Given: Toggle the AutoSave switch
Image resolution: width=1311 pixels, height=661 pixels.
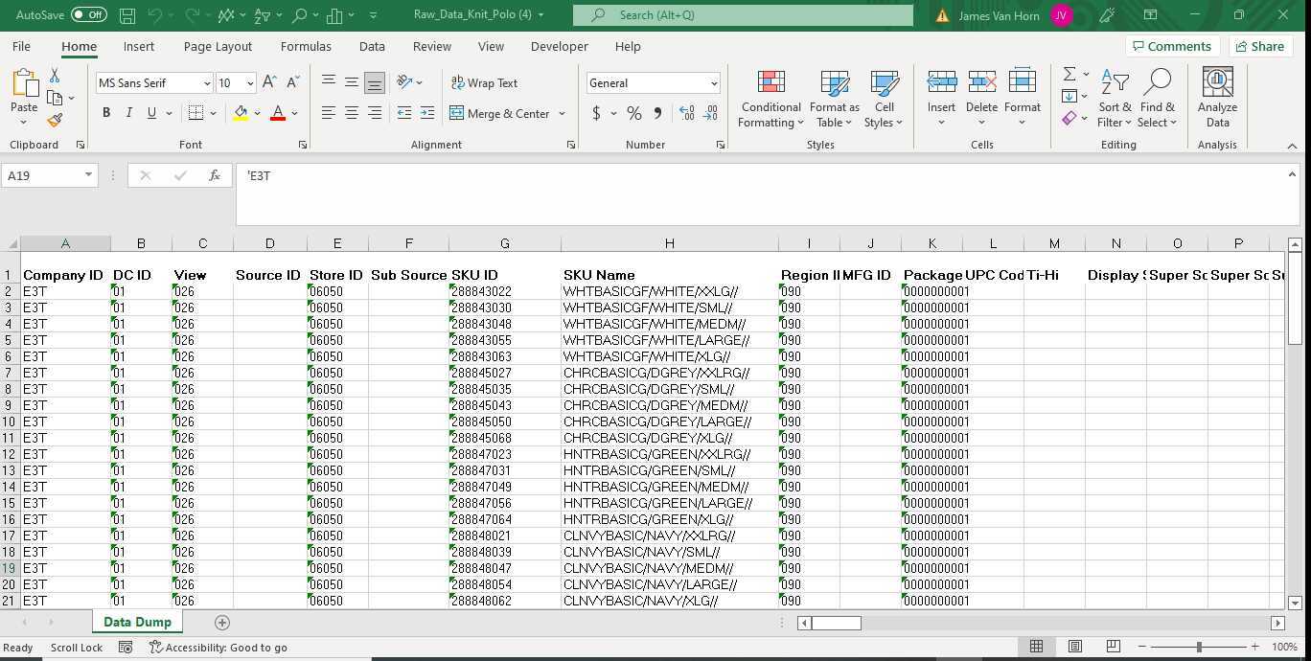Looking at the screenshot, I should point(88,14).
